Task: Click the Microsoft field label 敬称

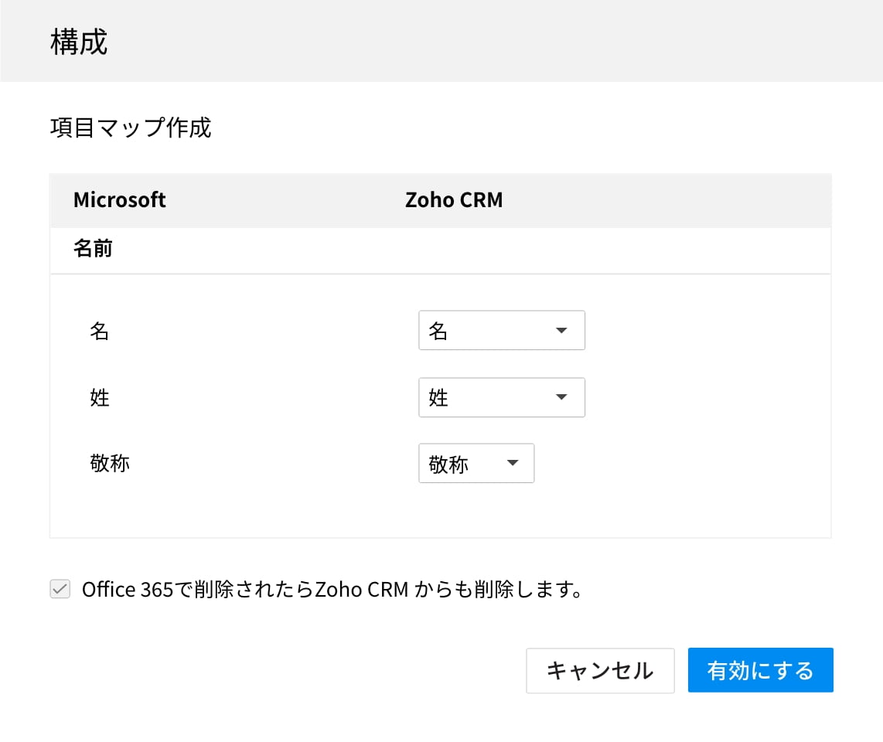Action: [110, 464]
